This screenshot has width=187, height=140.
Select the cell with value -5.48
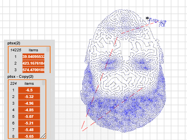coord(29,130)
